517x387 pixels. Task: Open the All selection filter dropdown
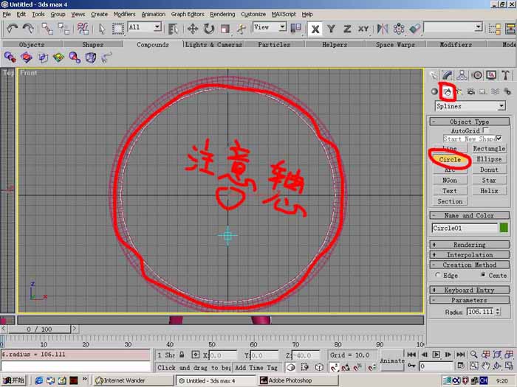click(145, 27)
